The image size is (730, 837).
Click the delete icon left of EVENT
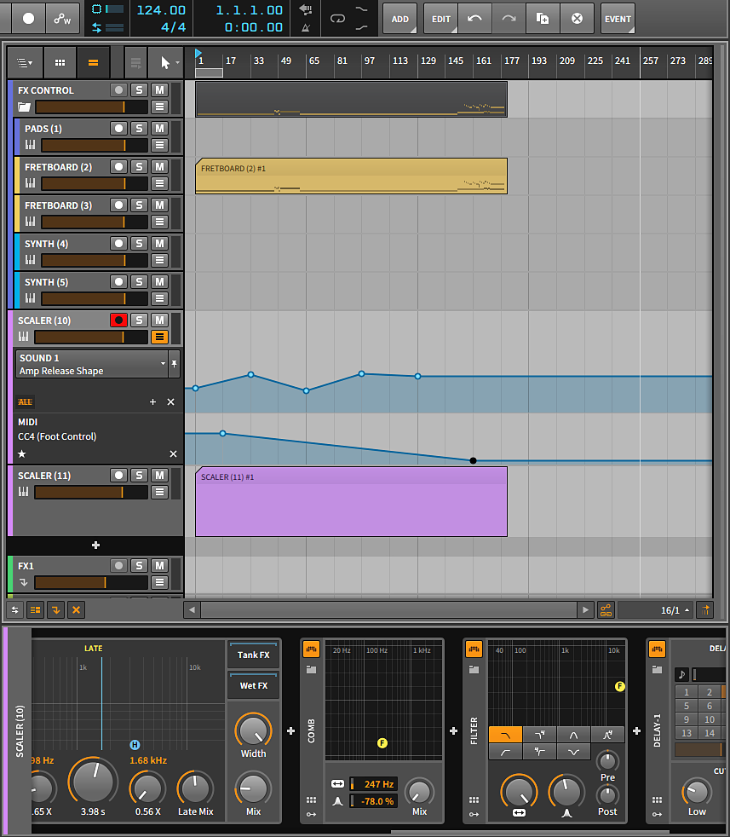(577, 19)
